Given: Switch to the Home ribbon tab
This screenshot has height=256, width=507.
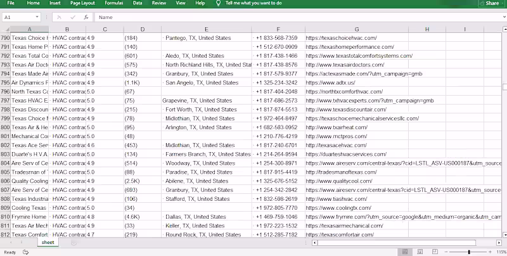Looking at the screenshot, I should 34,3.
